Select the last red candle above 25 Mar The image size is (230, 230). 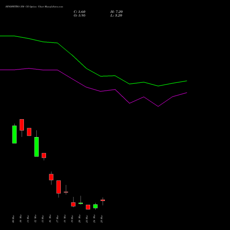click(103, 200)
